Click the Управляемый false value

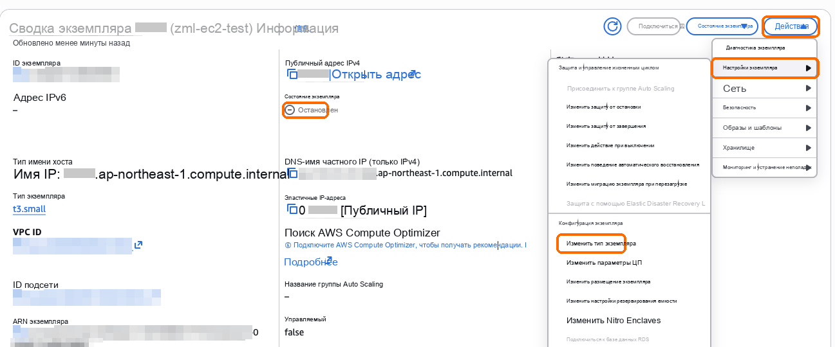[294, 332]
